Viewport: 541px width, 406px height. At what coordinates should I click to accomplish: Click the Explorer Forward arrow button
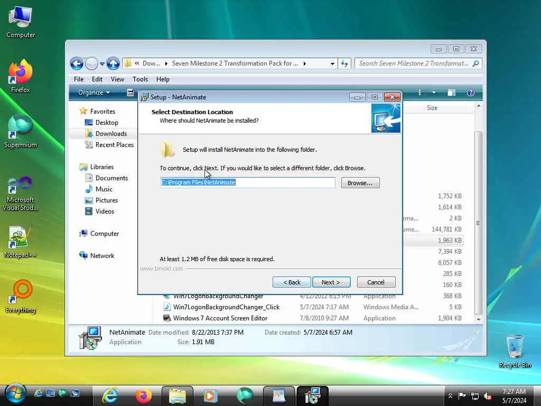91,63
